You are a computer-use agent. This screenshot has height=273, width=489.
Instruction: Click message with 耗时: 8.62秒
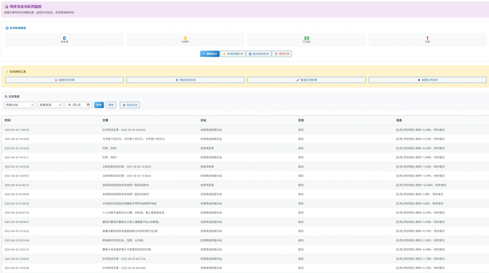(x=420, y=148)
